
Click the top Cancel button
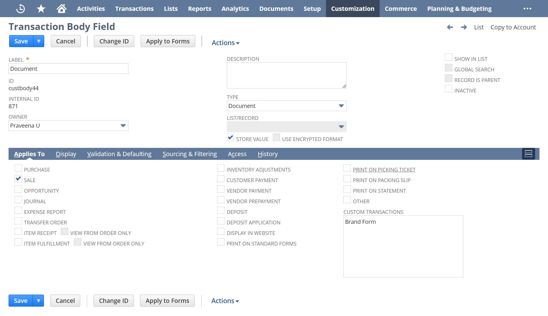click(66, 41)
